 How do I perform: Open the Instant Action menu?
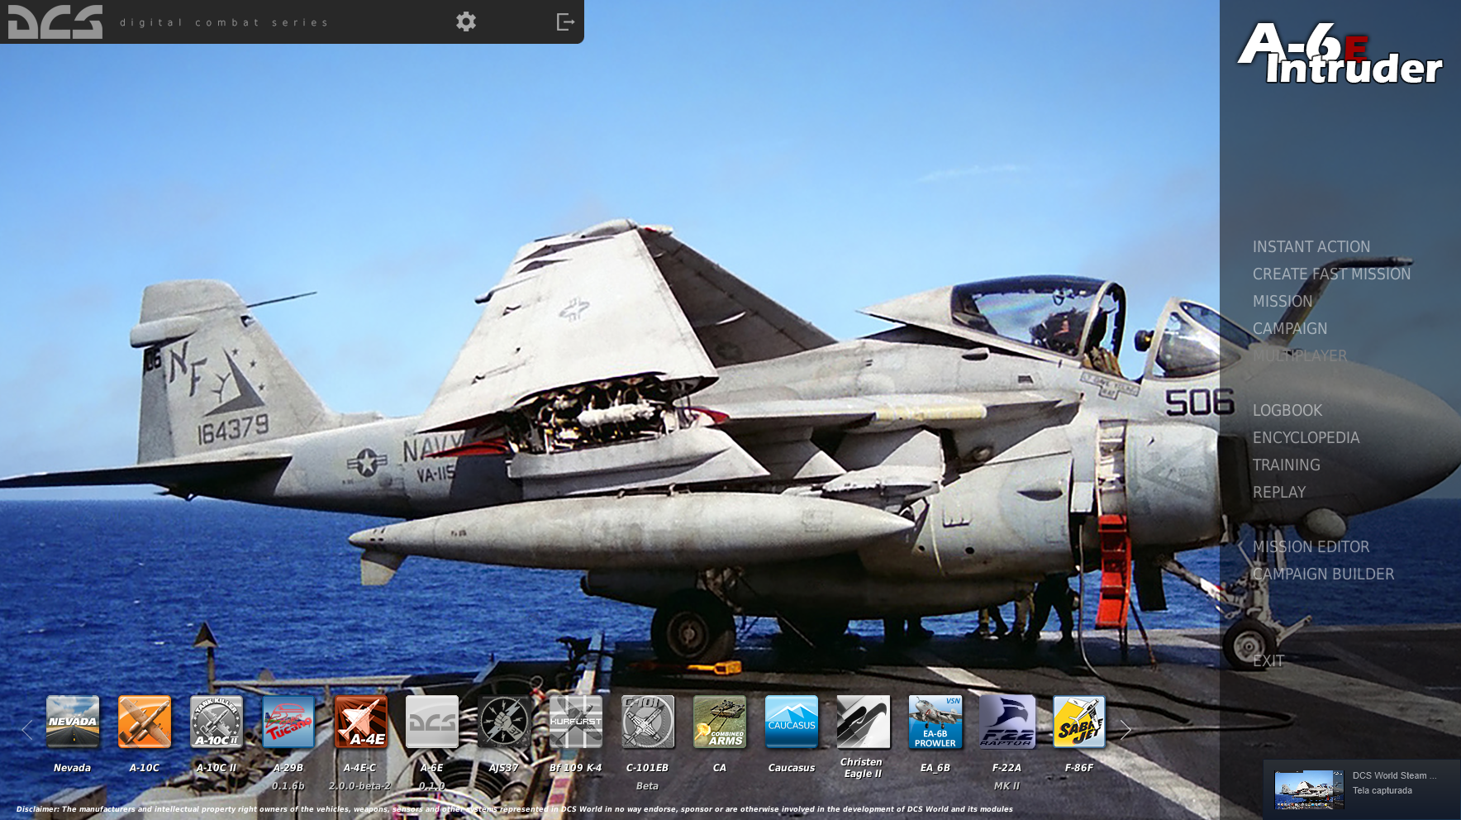point(1311,246)
